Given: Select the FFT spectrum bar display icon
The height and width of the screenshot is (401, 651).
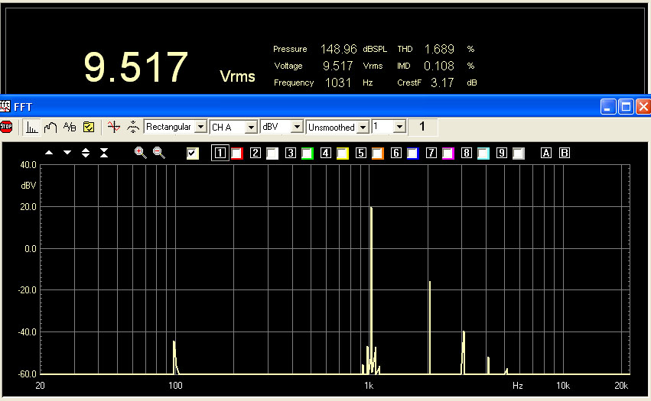Looking at the screenshot, I should (31, 127).
